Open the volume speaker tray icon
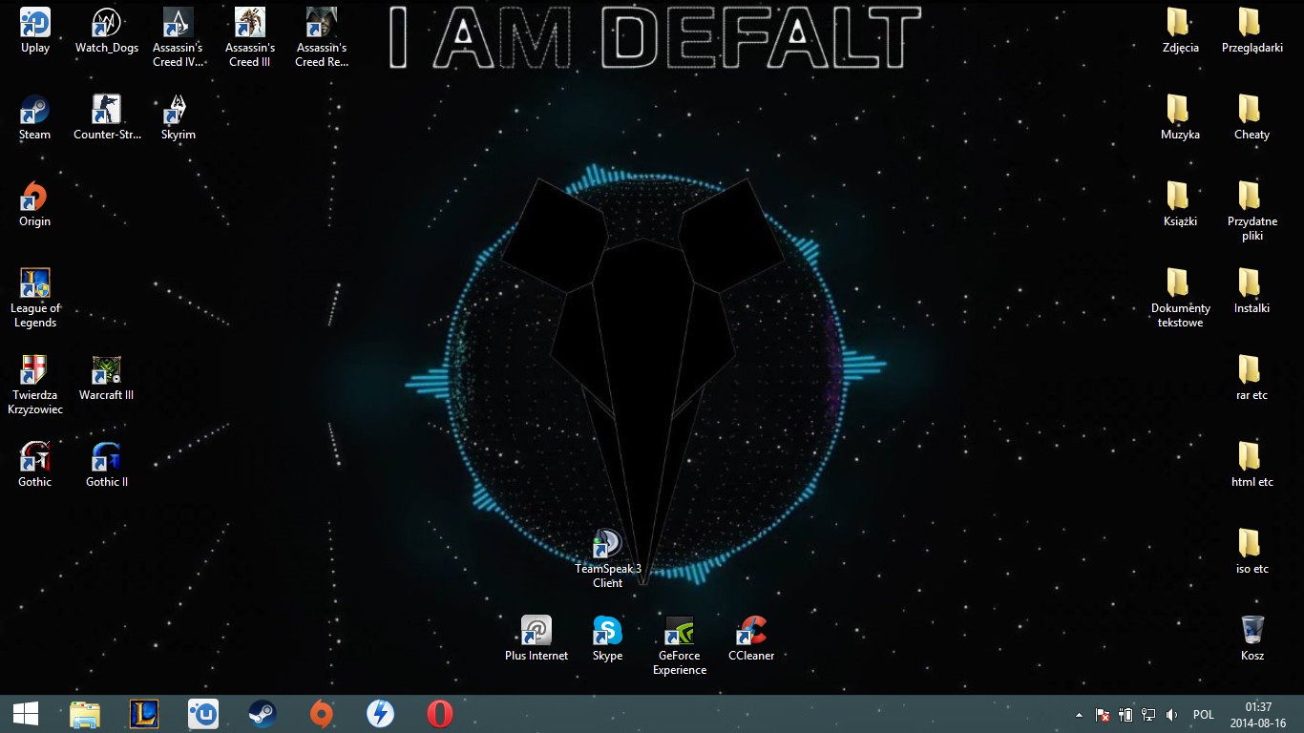 (1172, 714)
